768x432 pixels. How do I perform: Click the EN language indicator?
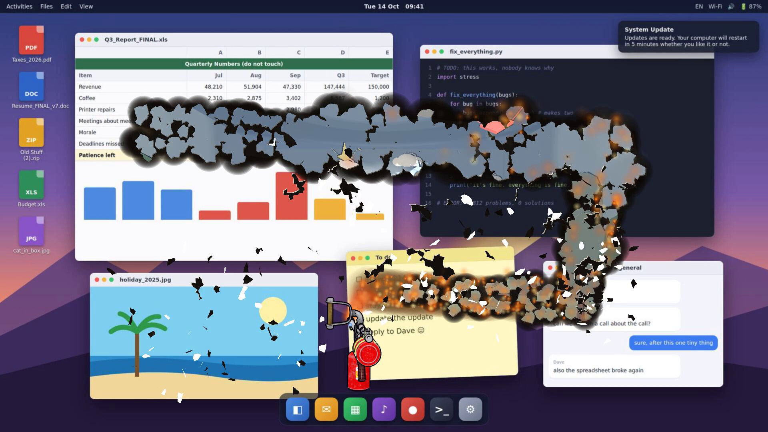tap(699, 6)
